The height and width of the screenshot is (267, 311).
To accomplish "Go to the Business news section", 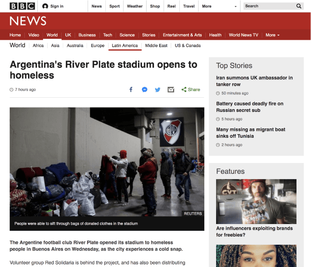I will [x=87, y=35].
